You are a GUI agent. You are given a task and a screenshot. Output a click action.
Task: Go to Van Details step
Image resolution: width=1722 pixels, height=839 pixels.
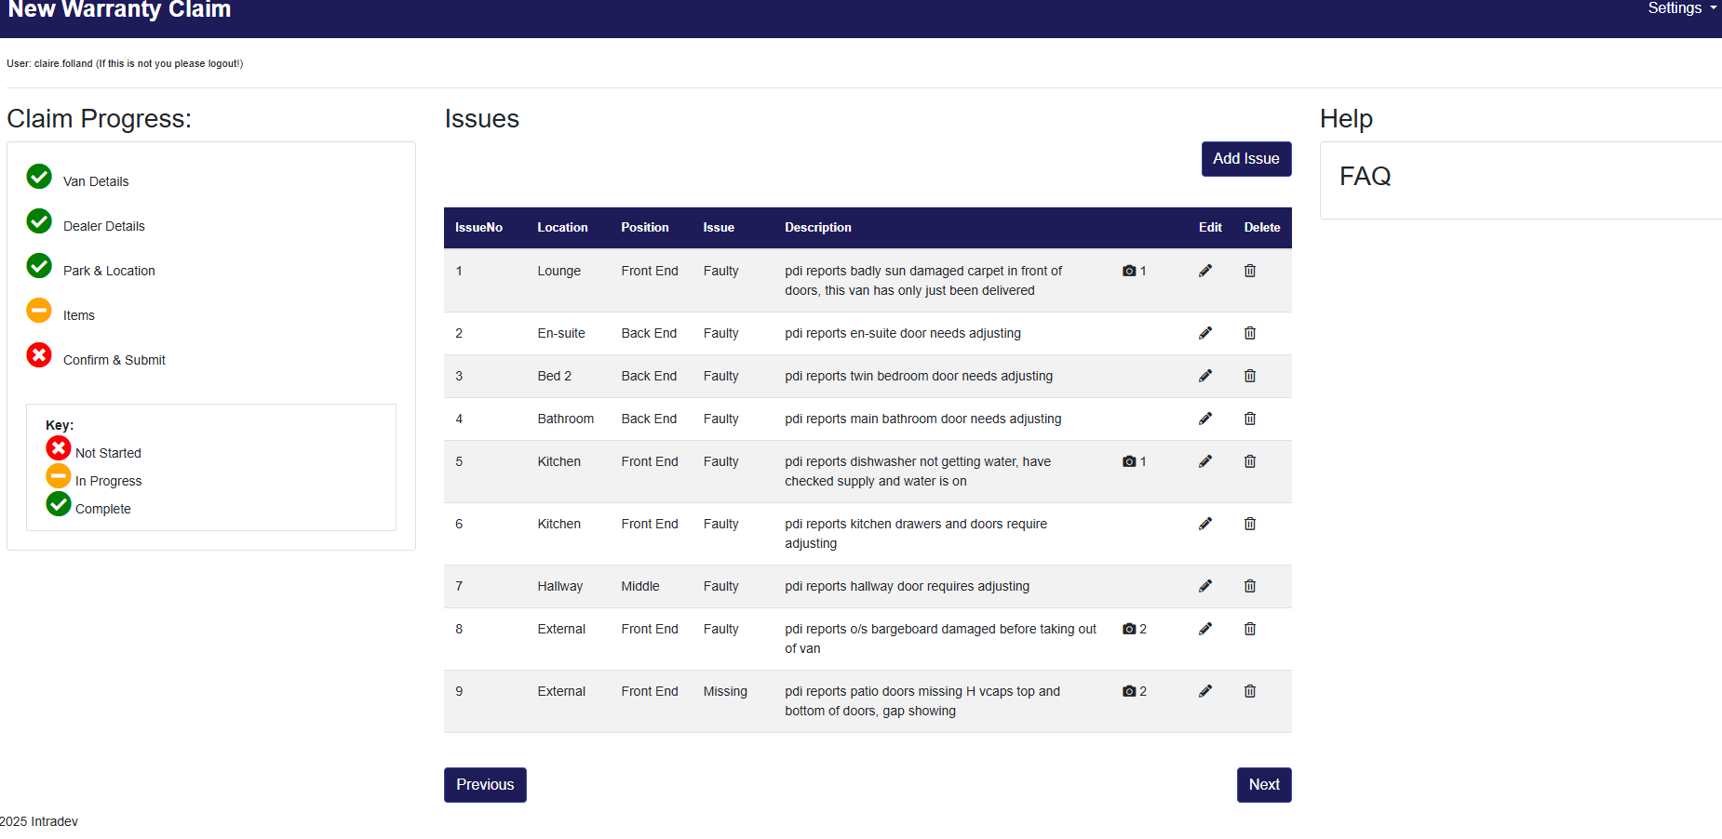95,181
